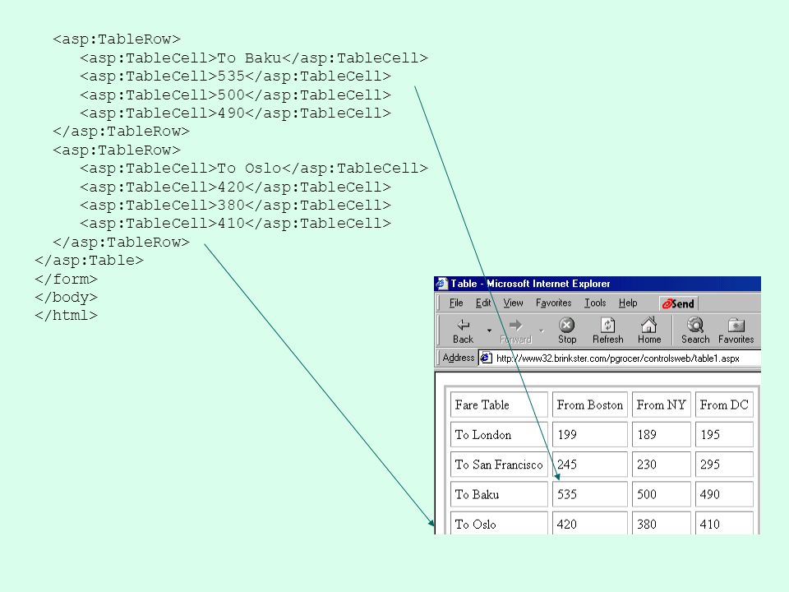The image size is (789, 592).
Task: Go to Home page icon
Action: pos(649,325)
